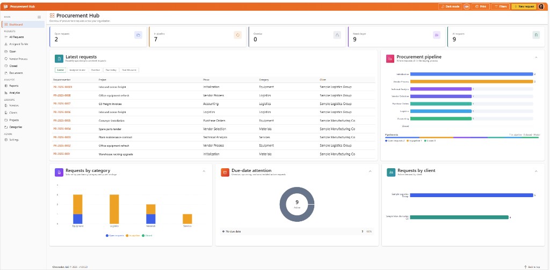
Task: Open Settings in sidebar
Action: 23,139
